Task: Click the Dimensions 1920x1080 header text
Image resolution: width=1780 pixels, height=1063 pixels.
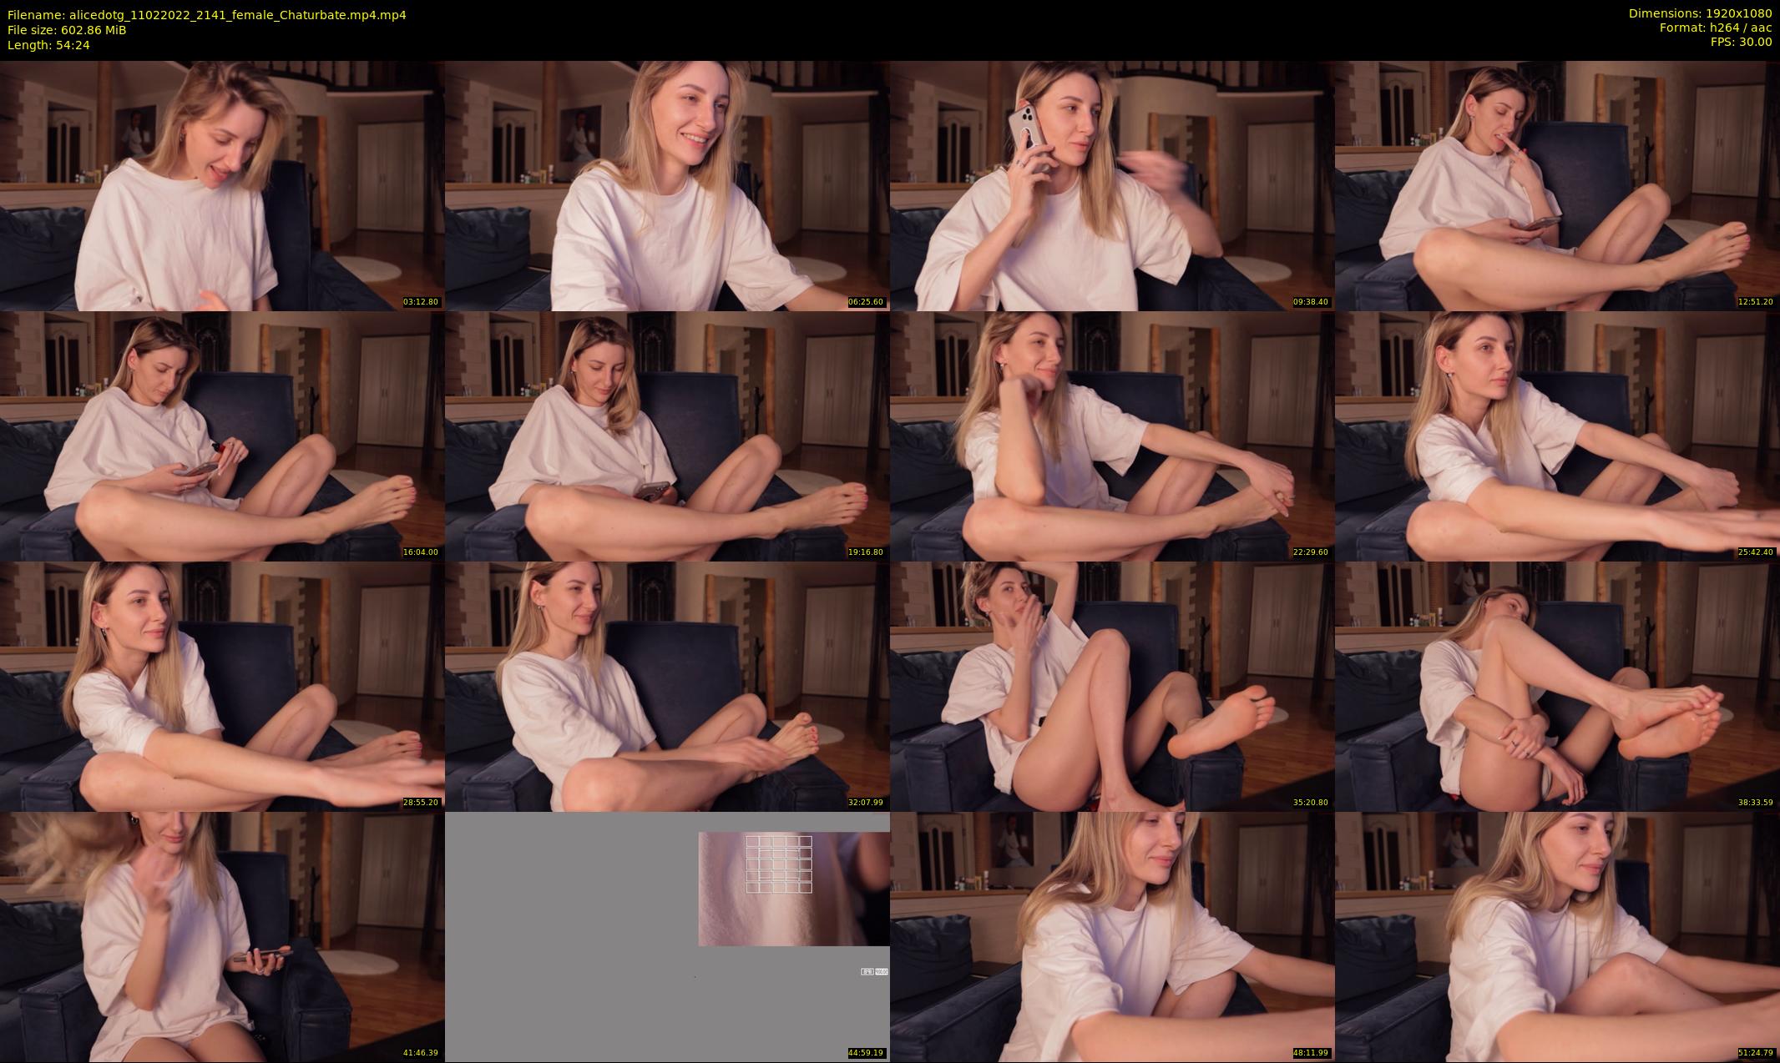Action: tap(1700, 13)
